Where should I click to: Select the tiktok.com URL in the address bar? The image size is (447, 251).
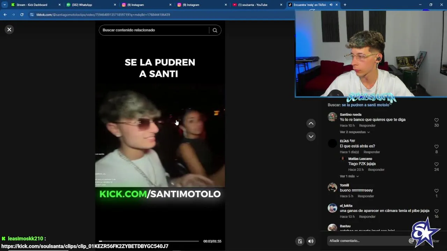pos(103,15)
